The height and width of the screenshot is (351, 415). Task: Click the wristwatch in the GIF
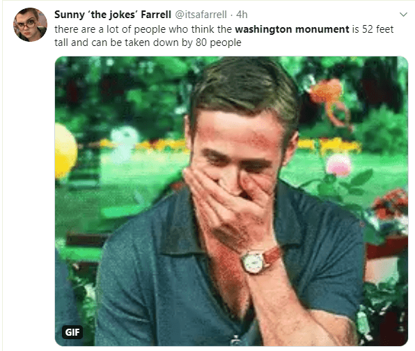click(x=253, y=263)
